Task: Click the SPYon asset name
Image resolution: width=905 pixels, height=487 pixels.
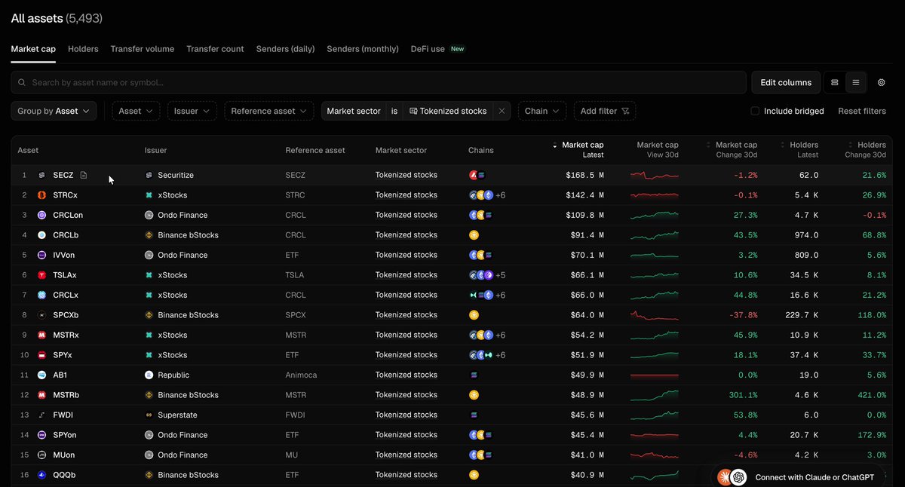Action: coord(65,435)
